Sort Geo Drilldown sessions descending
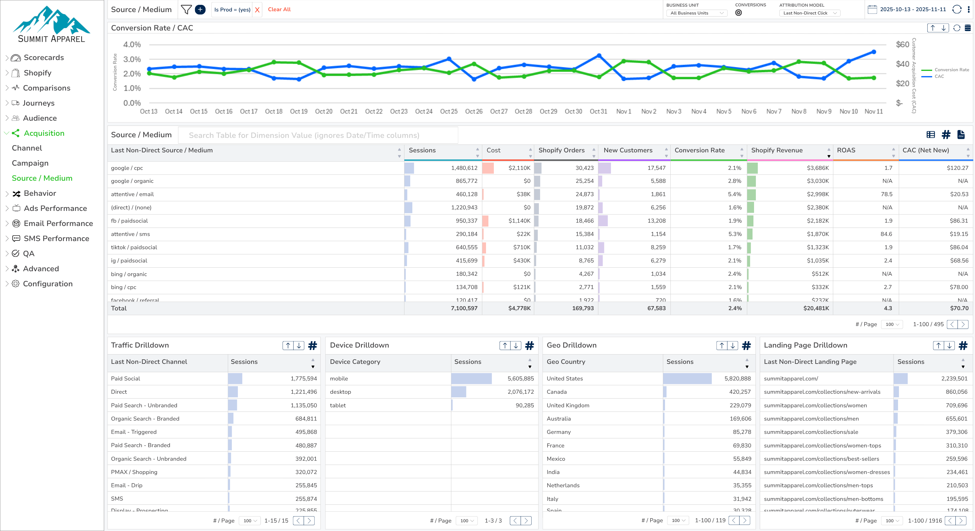This screenshot has height=531, width=975. tap(747, 367)
